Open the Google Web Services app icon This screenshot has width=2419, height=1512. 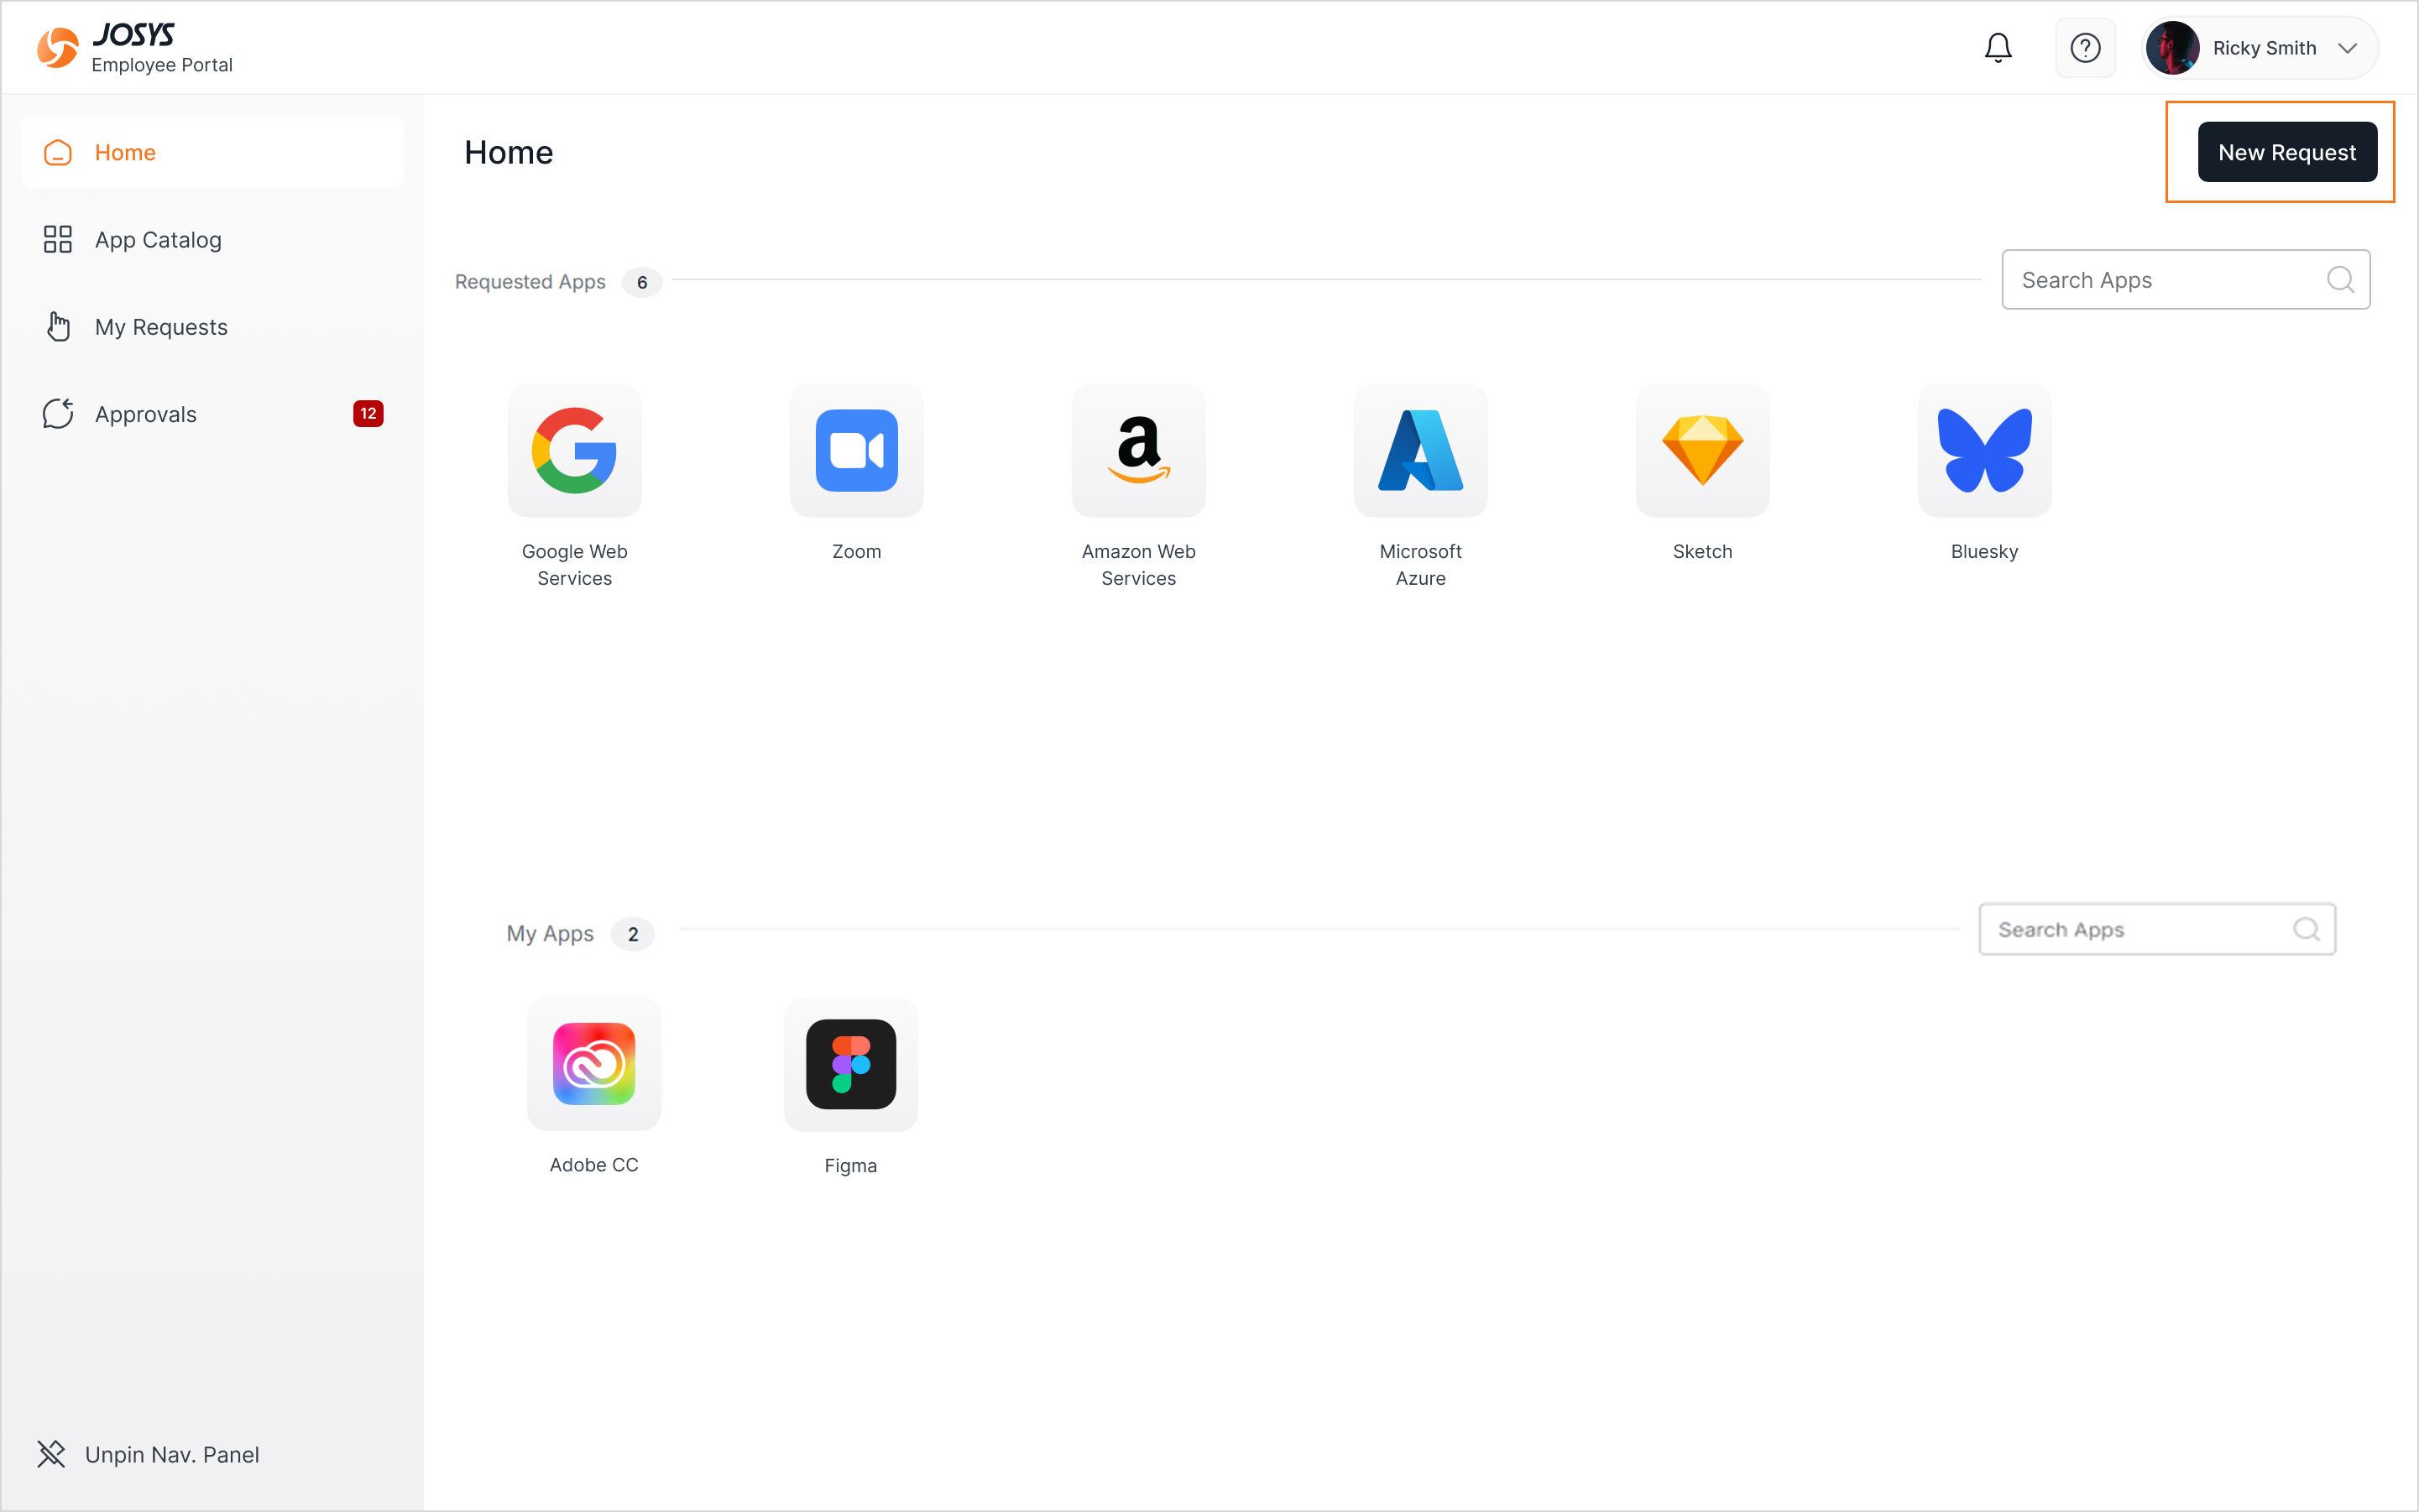pyautogui.click(x=574, y=451)
